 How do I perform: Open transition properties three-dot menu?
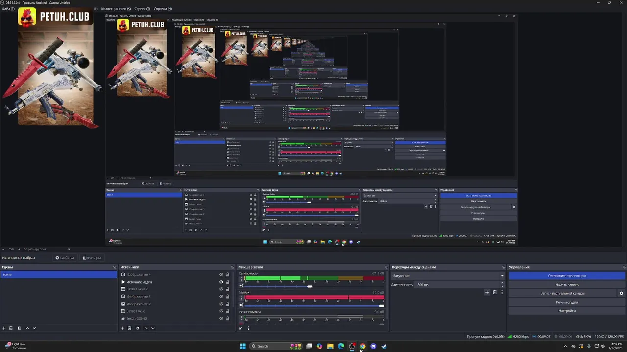click(502, 292)
